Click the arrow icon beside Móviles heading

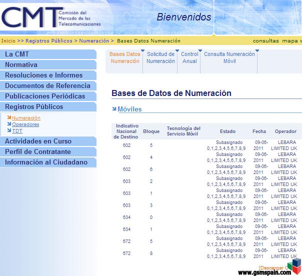point(114,109)
